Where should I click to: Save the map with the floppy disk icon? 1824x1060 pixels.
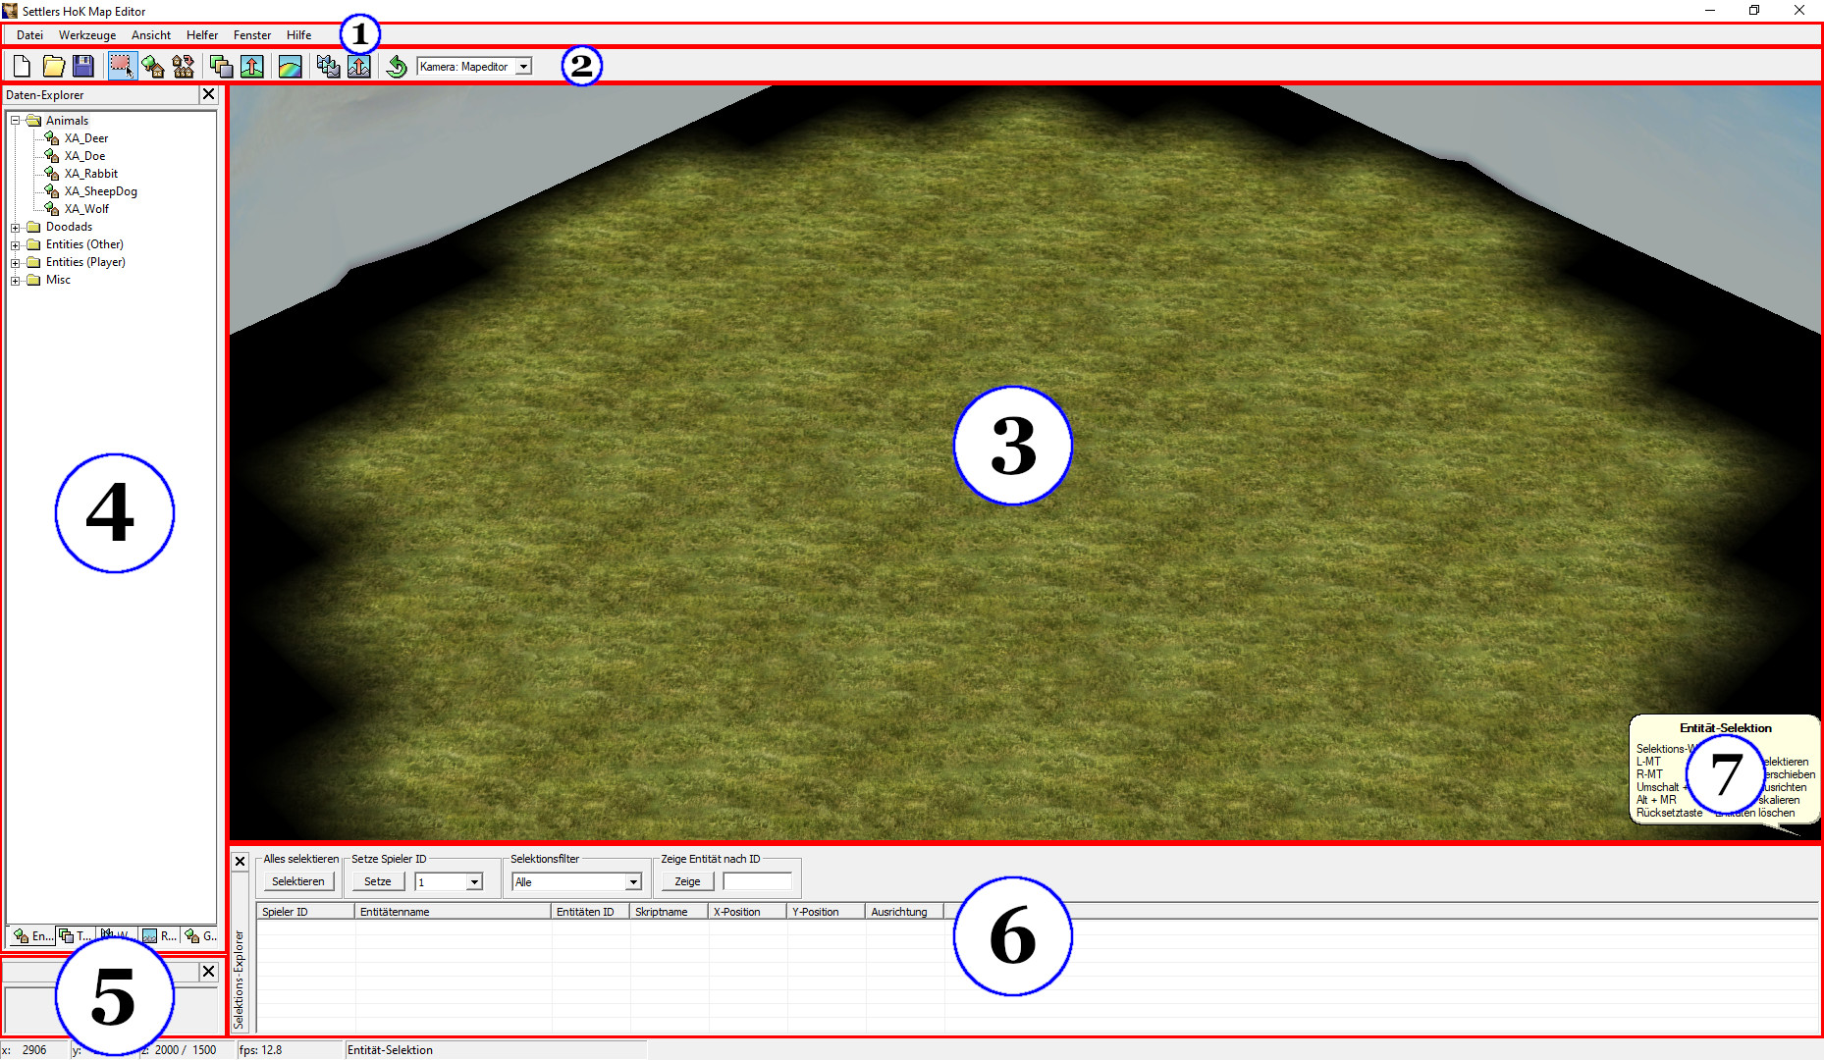coord(83,67)
